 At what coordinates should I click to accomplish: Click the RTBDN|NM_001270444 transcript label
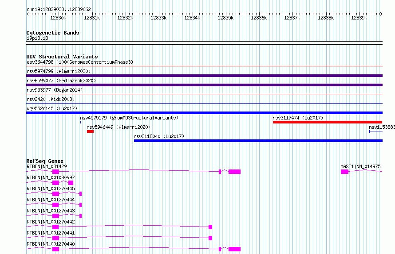51,200
